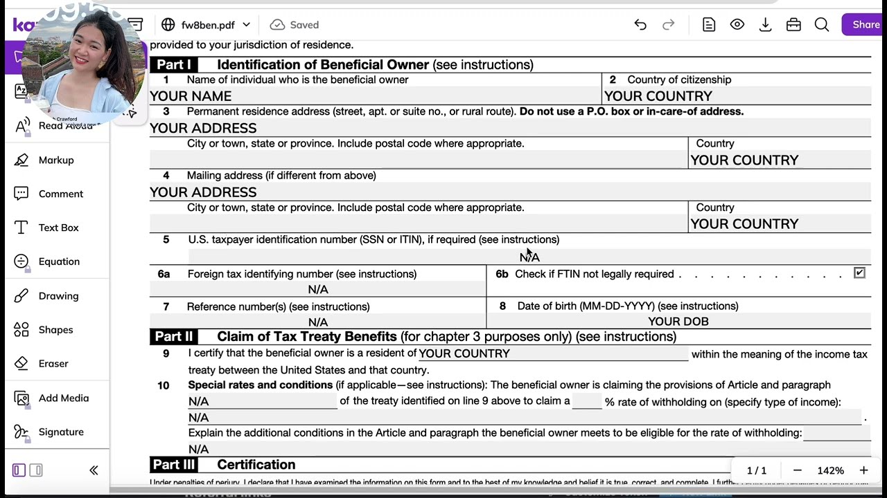Viewport: 887px width, 498px height.
Task: Click the globe icon beside file name
Action: pyautogui.click(x=168, y=25)
